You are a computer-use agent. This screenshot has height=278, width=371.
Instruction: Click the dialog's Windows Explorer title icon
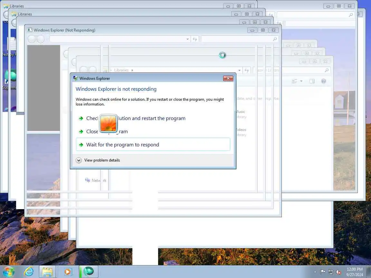(75, 78)
